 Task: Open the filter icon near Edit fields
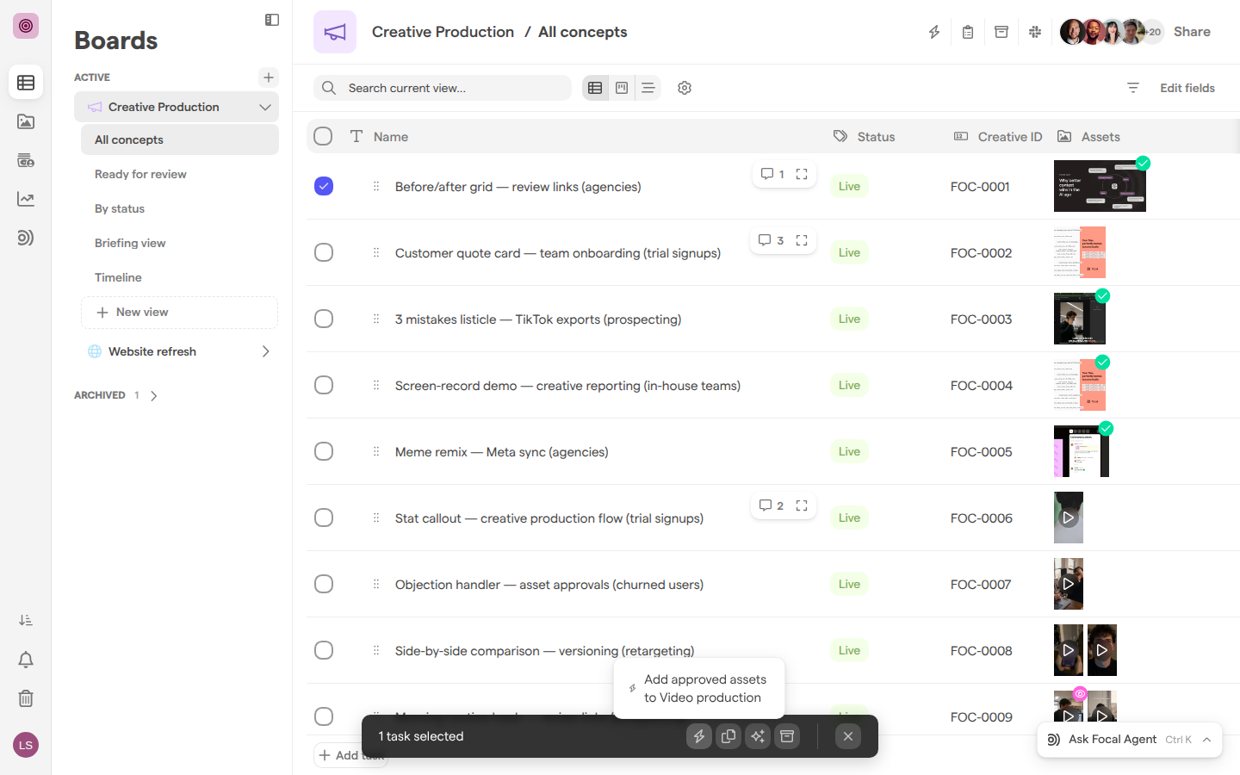click(x=1133, y=88)
